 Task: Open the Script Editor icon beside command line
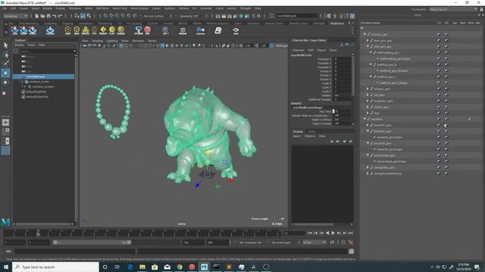(351, 252)
